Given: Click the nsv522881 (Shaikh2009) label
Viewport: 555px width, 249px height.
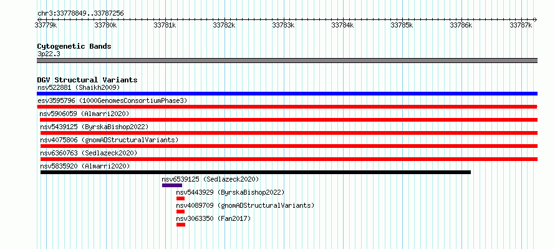Looking at the screenshot, I should [x=79, y=87].
